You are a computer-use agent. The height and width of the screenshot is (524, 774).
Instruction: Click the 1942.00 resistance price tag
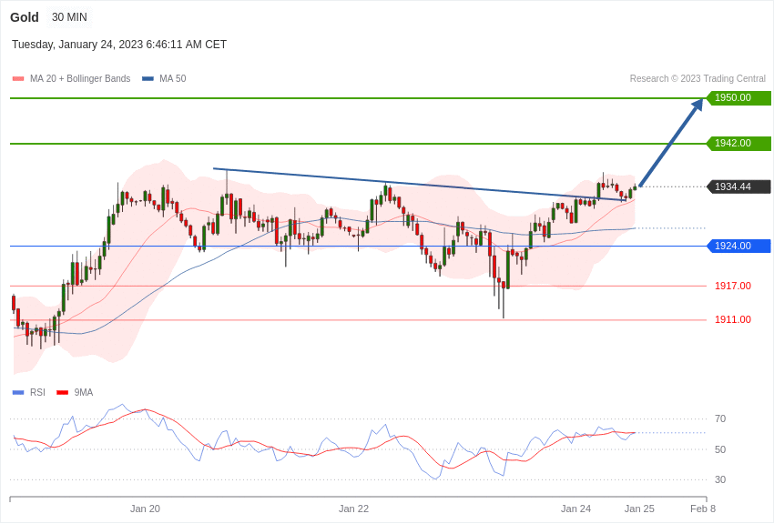pyautogui.click(x=739, y=143)
